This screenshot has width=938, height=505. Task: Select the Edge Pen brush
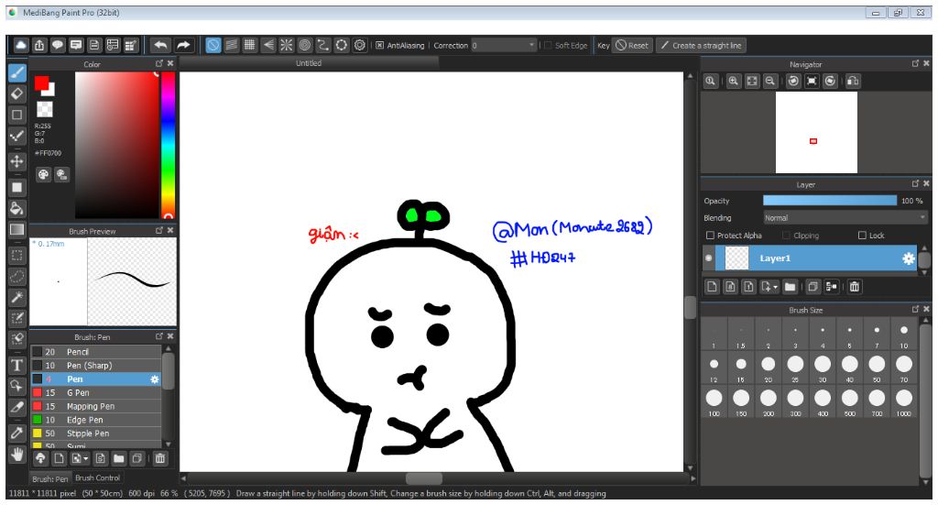pos(96,420)
